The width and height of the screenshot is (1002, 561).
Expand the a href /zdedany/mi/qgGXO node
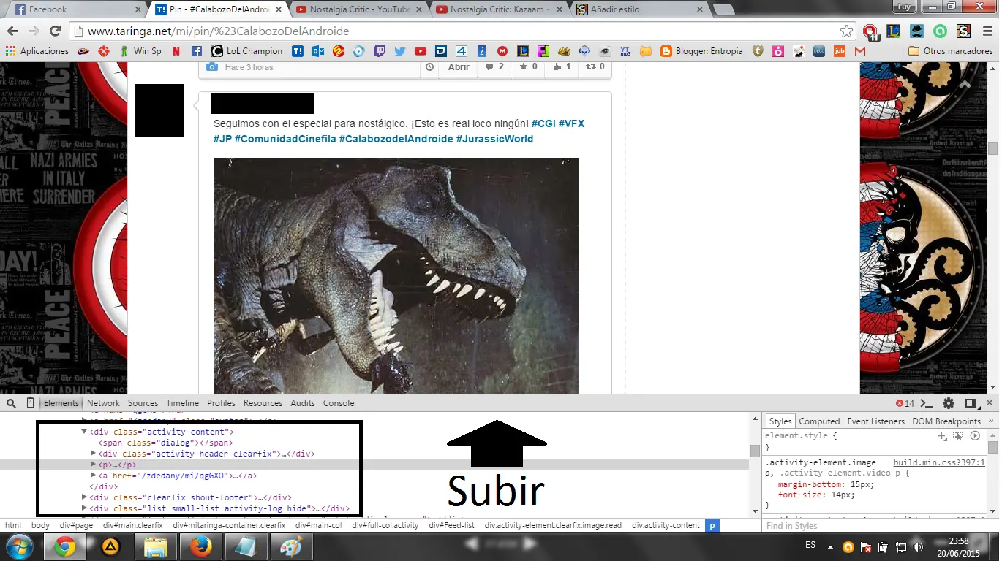pos(93,476)
